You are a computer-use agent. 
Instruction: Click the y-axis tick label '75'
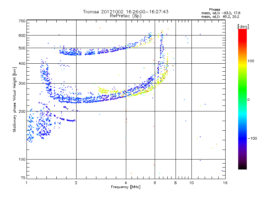point(23,178)
